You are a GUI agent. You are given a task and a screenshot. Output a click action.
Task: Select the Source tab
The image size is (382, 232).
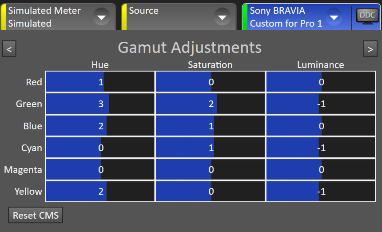click(x=179, y=17)
